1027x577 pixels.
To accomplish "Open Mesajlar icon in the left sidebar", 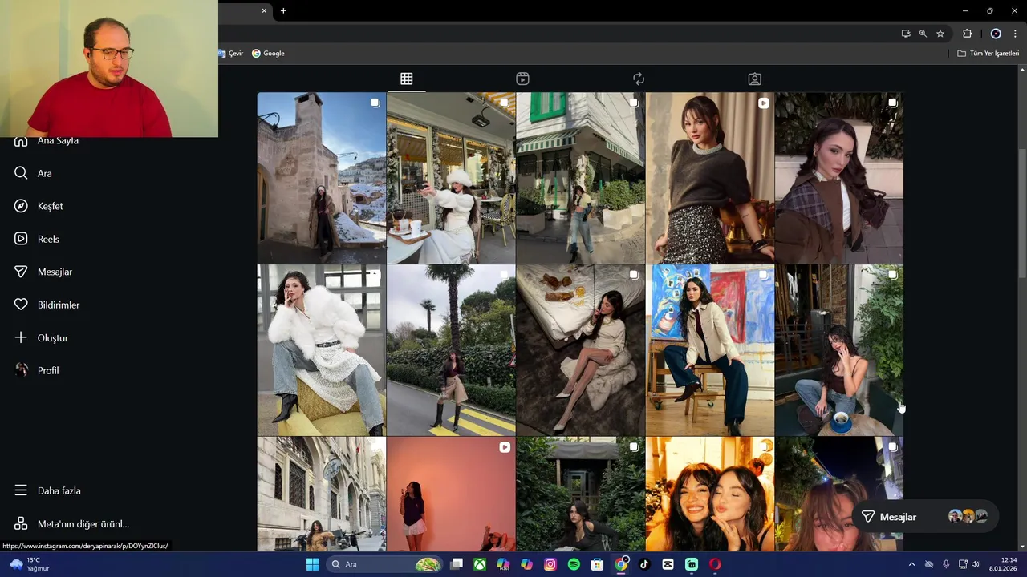I will pyautogui.click(x=22, y=272).
